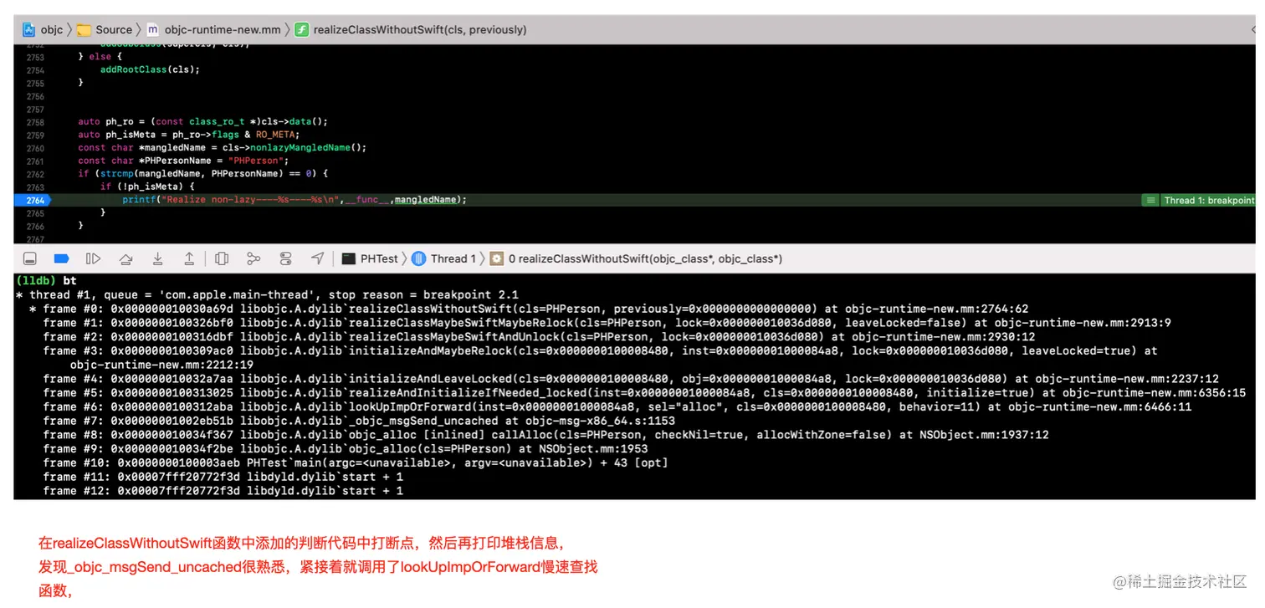Viewport: 1265px width, 608px height.
Task: Open the Debug Memory Graph icon
Action: [x=254, y=258]
